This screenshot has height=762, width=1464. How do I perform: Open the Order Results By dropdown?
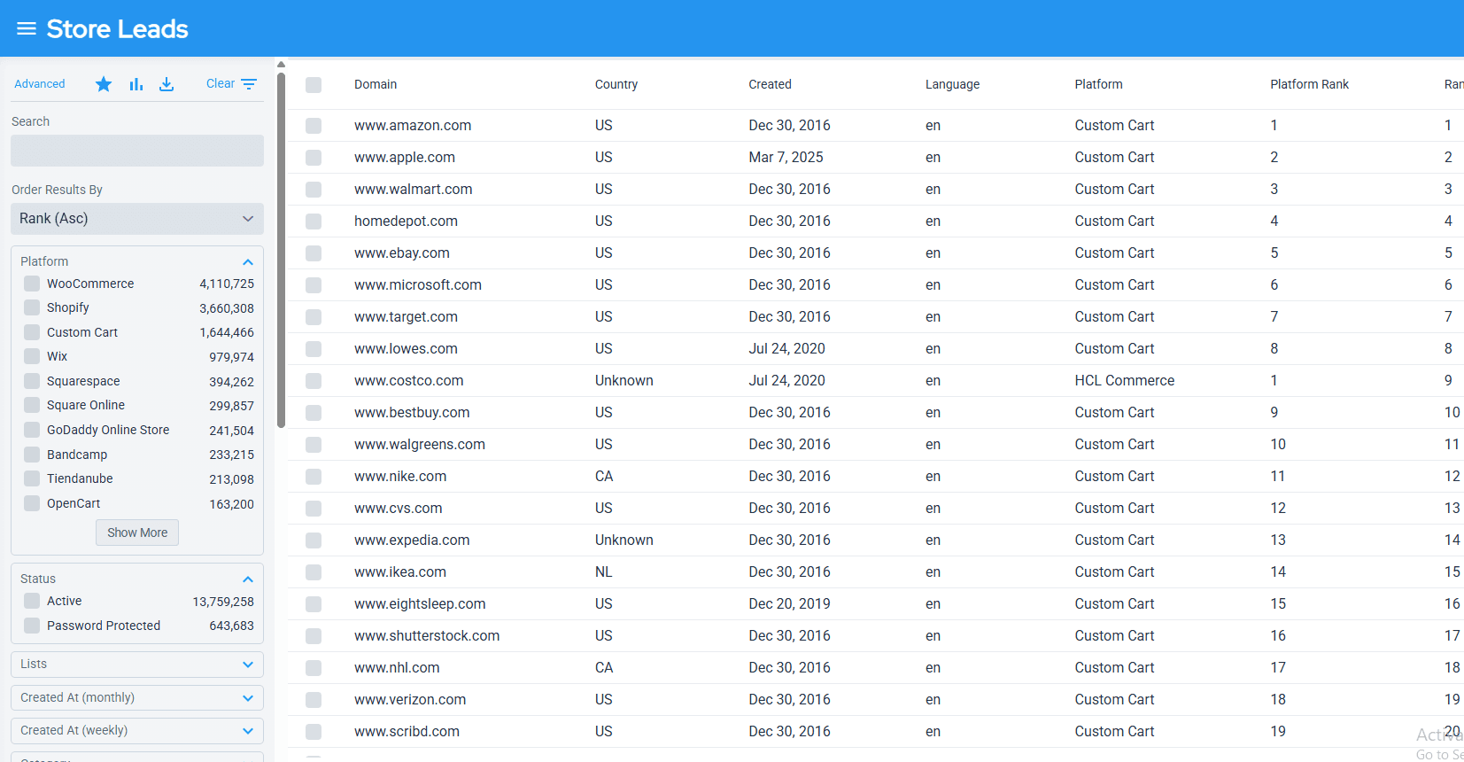point(137,219)
